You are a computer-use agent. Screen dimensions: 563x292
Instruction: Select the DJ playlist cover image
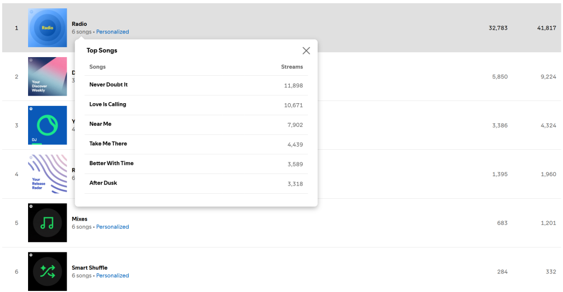point(47,125)
